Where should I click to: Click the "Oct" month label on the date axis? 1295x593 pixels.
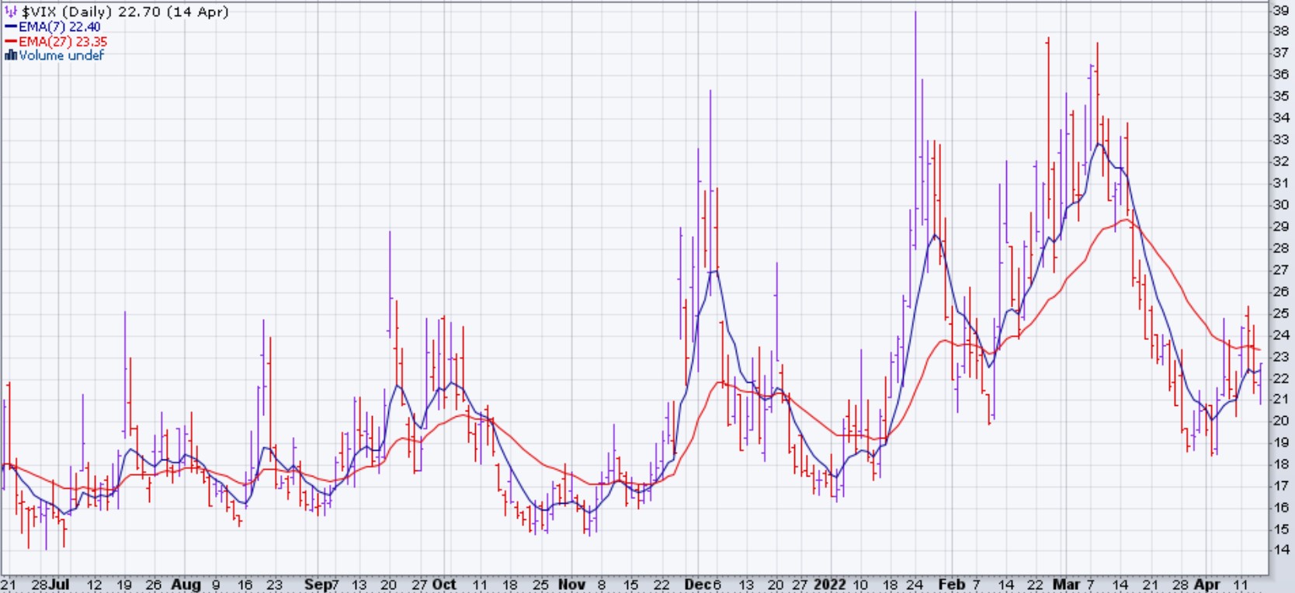tap(444, 584)
